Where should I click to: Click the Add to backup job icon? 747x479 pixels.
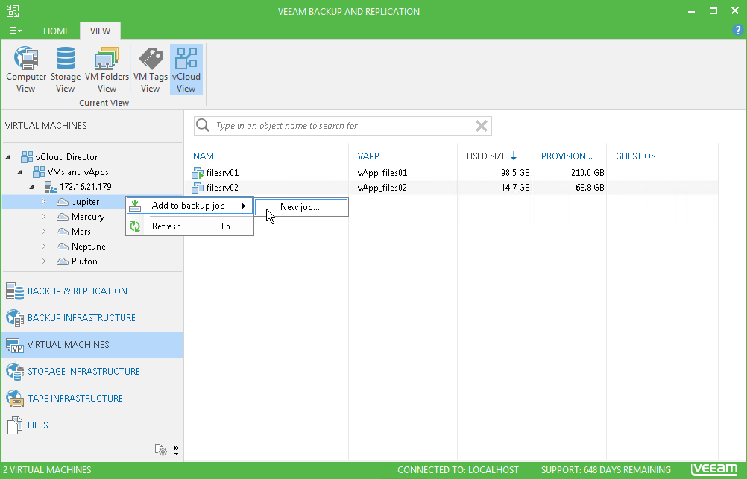[135, 206]
